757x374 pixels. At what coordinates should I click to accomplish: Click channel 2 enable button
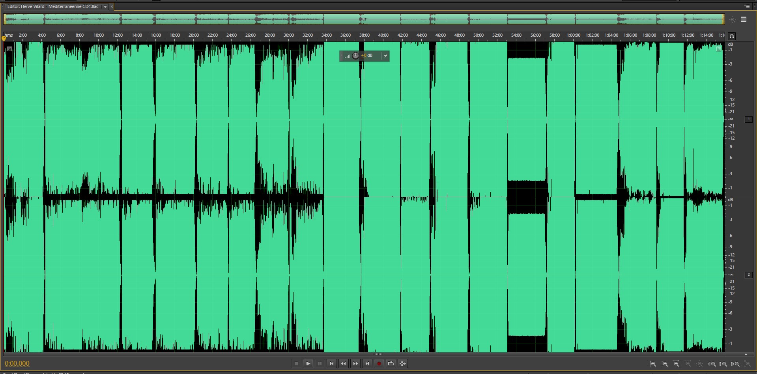click(x=748, y=275)
